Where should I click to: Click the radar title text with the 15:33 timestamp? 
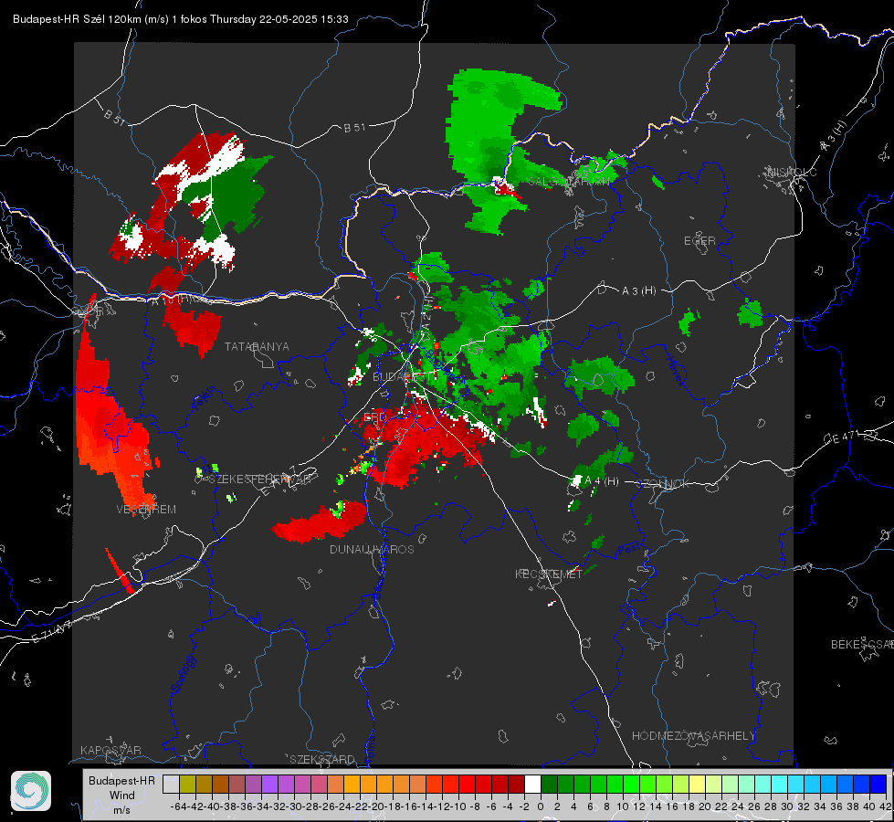point(180,19)
